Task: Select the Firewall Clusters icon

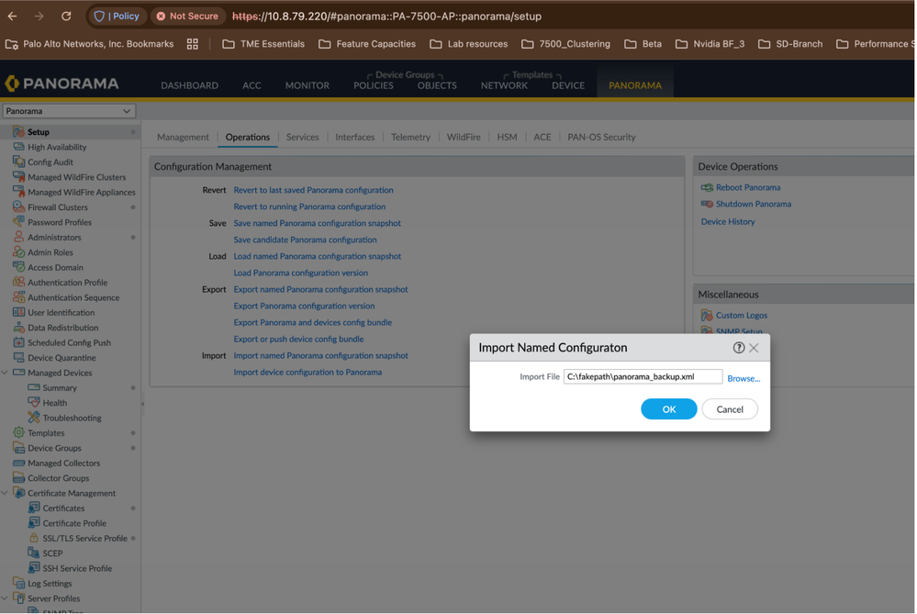Action: pos(18,207)
